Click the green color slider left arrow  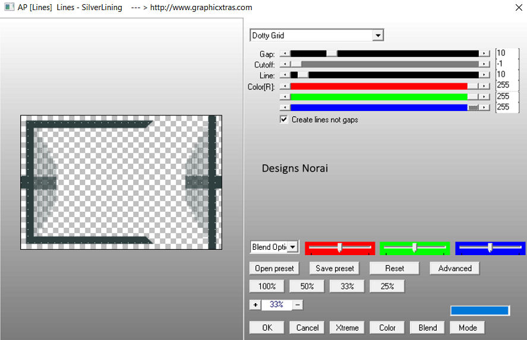285,97
